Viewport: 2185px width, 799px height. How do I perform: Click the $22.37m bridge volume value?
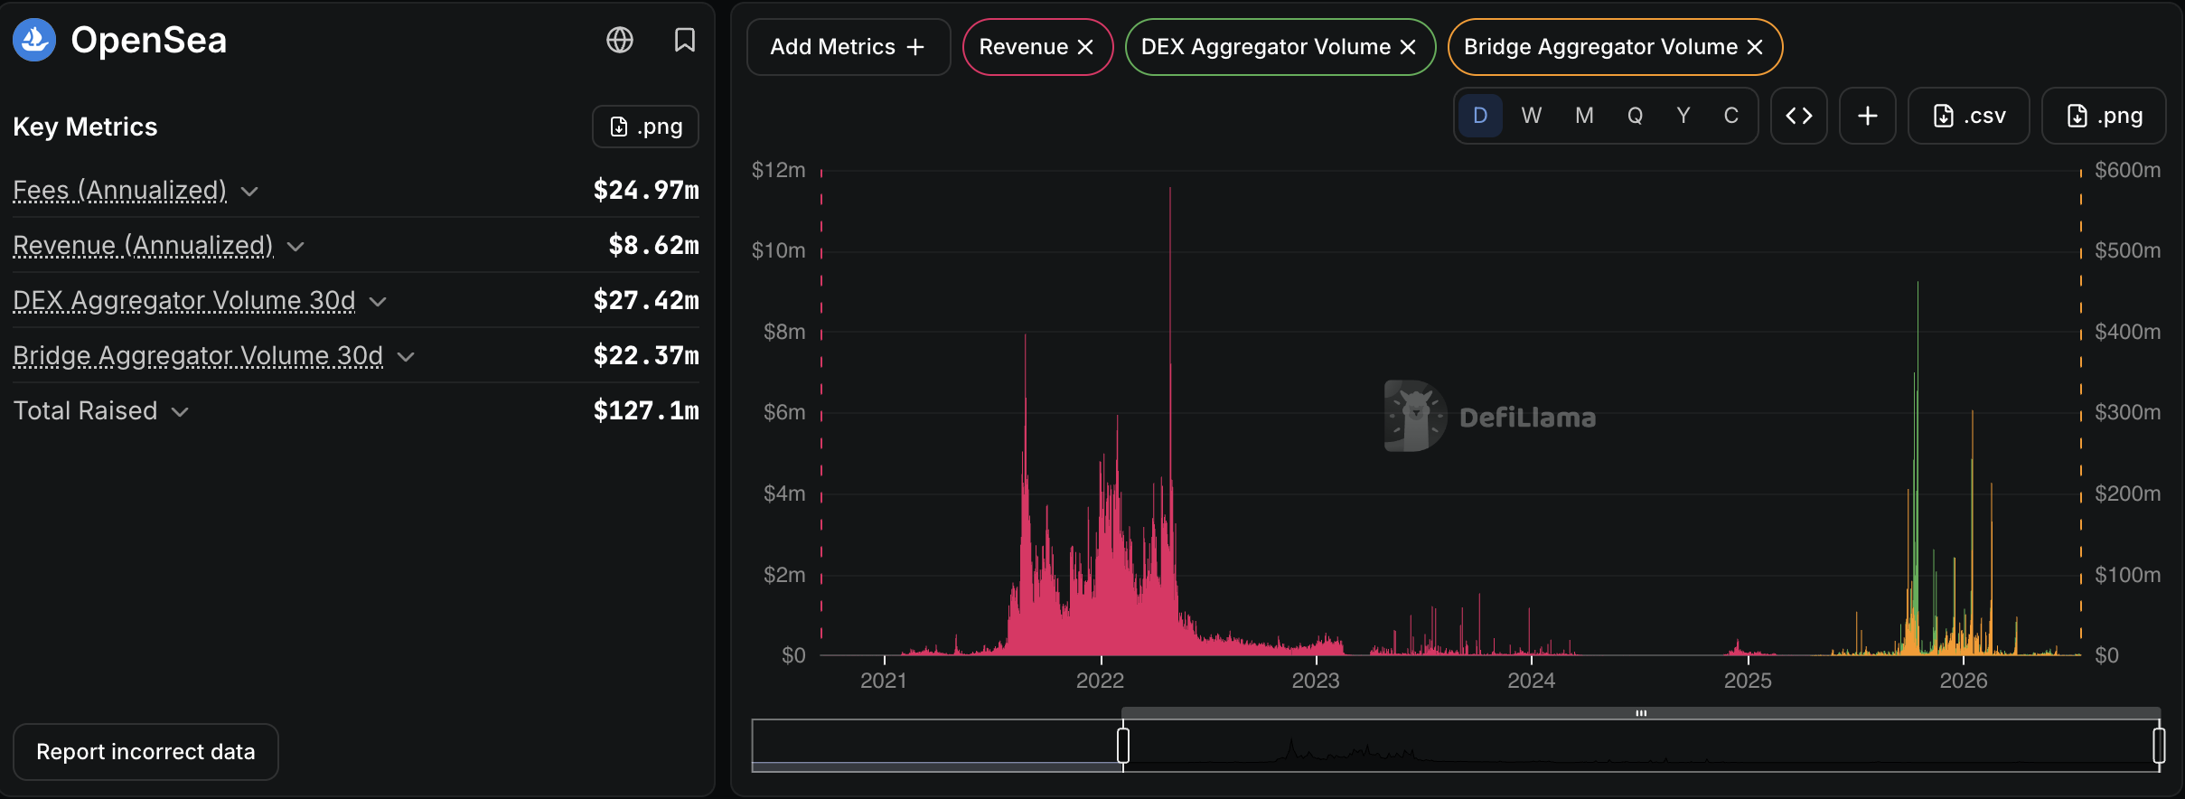coord(646,356)
